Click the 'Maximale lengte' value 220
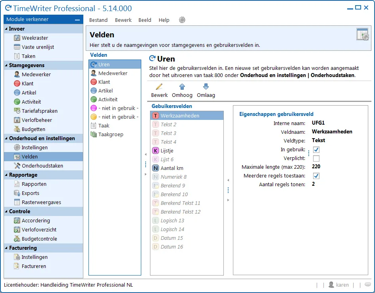 (x=316, y=167)
